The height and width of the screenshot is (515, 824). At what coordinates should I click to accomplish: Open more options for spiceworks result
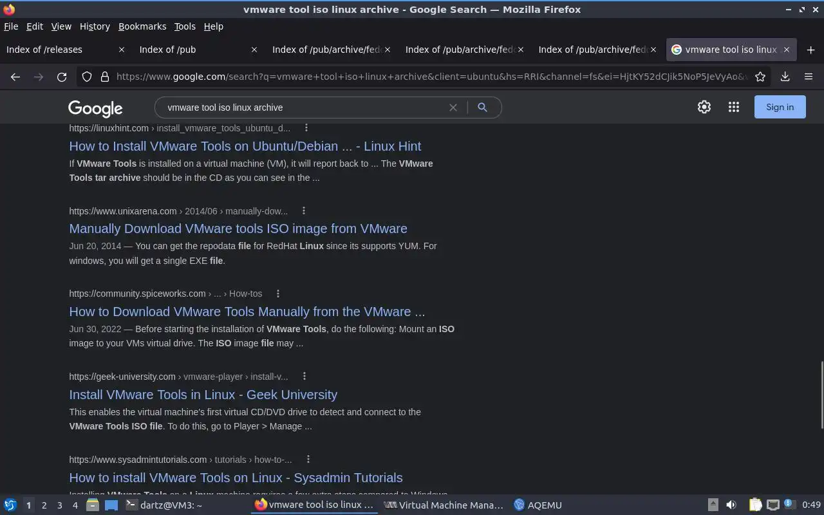(278, 294)
